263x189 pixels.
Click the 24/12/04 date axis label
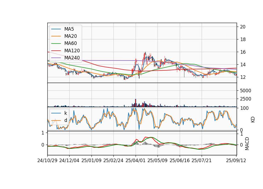tap(69, 161)
